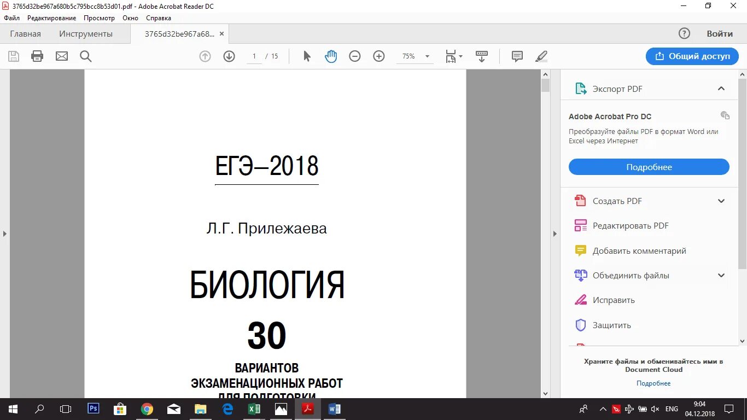Image resolution: width=747 pixels, height=420 pixels.
Task: Expand the left navigation pane arrow
Action: click(5, 234)
